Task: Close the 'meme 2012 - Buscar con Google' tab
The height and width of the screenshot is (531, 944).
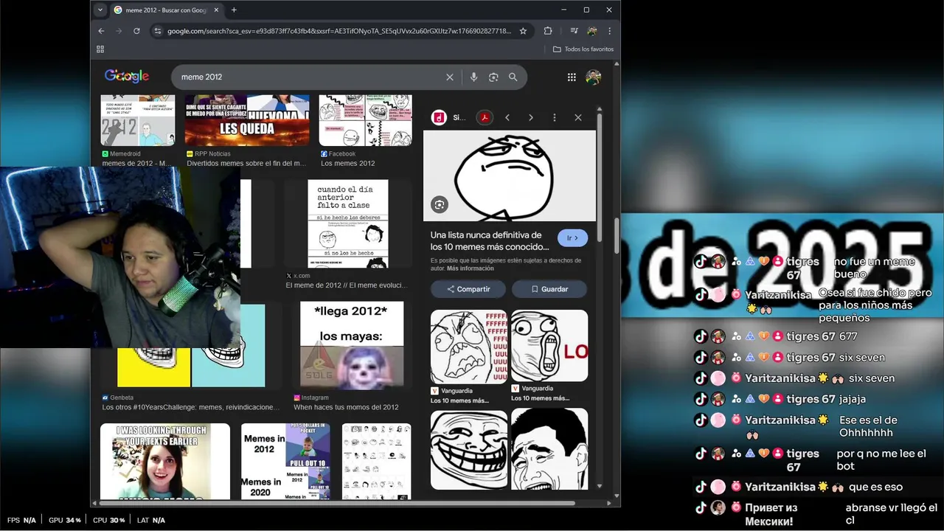Action: coord(216,10)
